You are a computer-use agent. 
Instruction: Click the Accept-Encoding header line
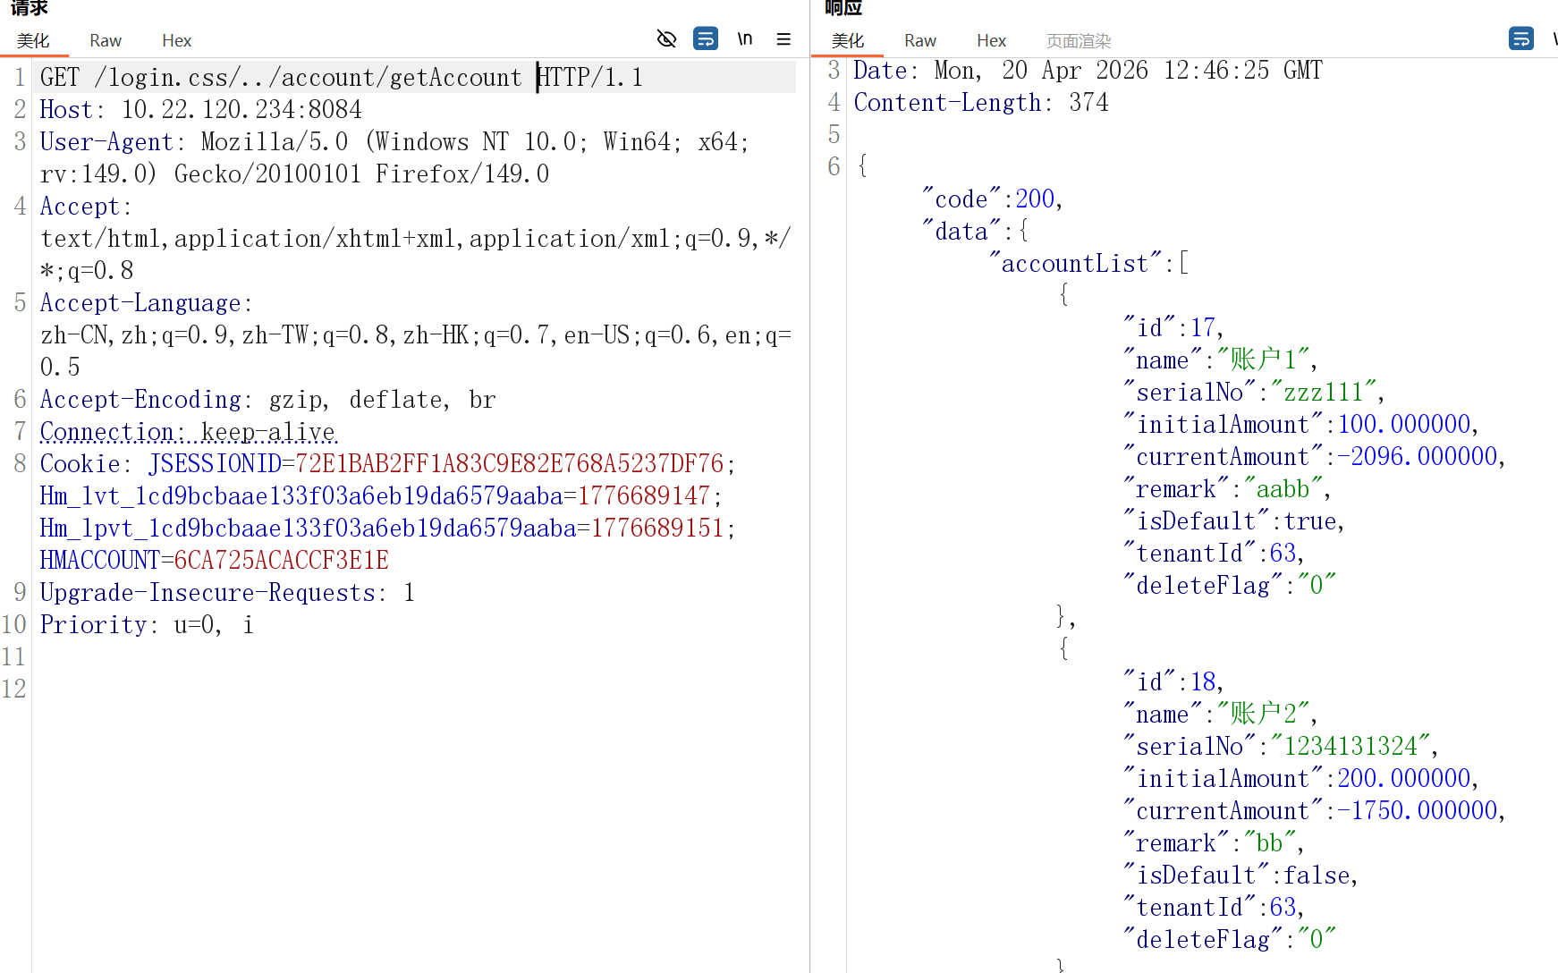pyautogui.click(x=267, y=400)
